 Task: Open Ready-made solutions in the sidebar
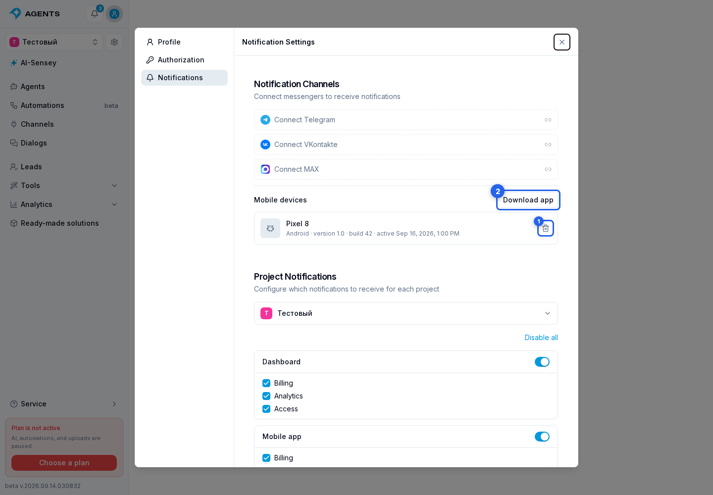(x=64, y=223)
